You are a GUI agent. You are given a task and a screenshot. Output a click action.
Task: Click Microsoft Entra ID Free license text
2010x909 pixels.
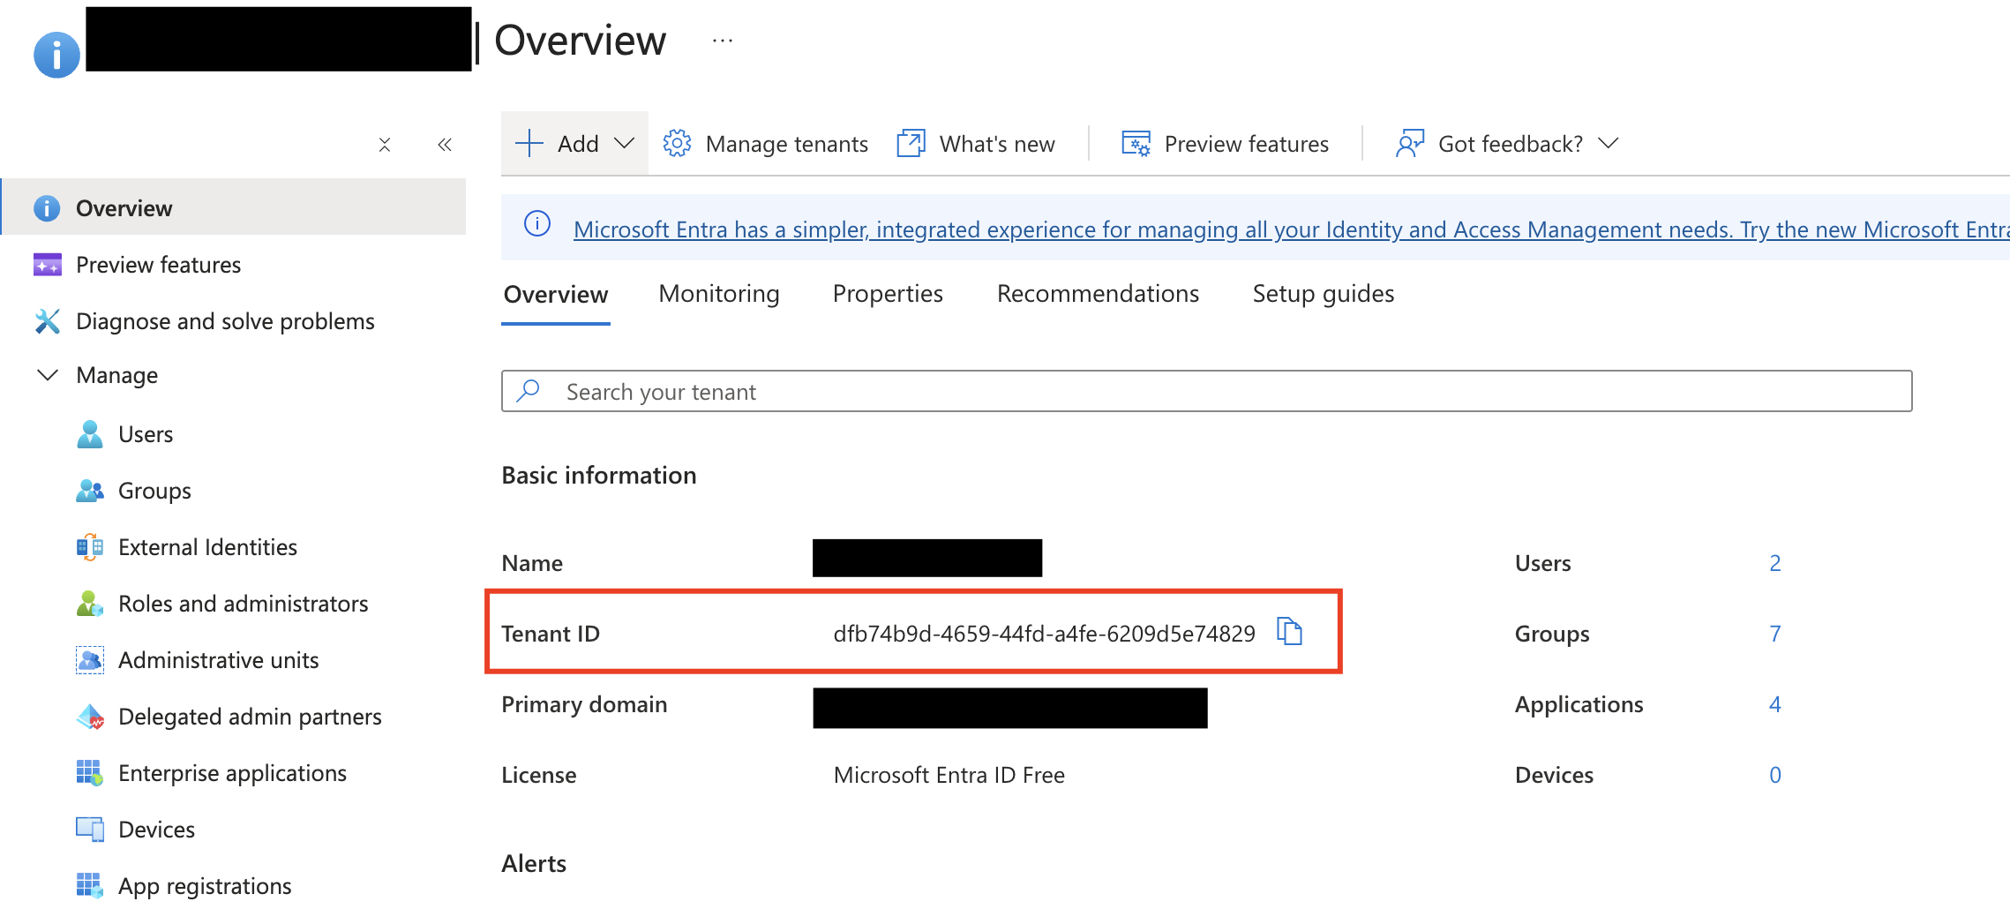coord(949,775)
